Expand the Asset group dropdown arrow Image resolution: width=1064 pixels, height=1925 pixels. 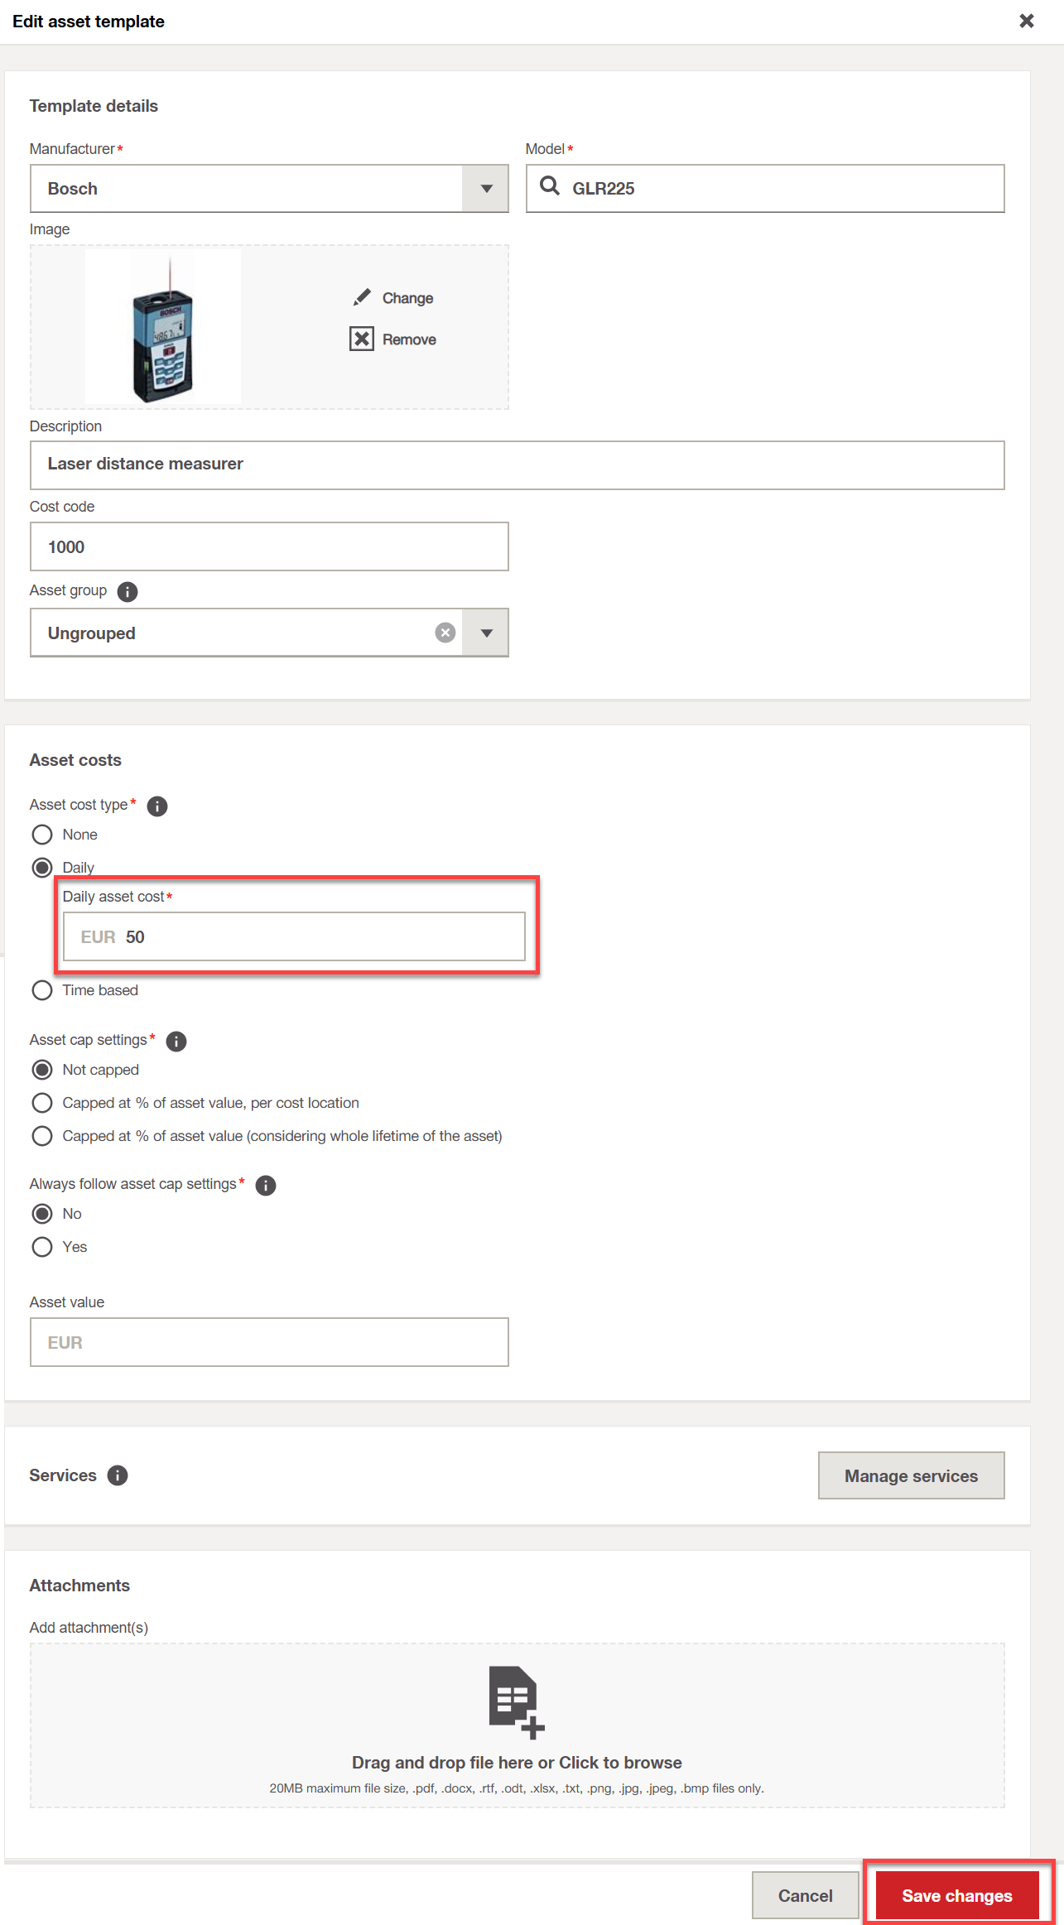[486, 633]
